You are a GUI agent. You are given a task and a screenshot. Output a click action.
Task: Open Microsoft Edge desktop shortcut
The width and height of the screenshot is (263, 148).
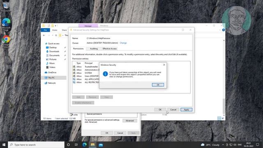coord(6,25)
